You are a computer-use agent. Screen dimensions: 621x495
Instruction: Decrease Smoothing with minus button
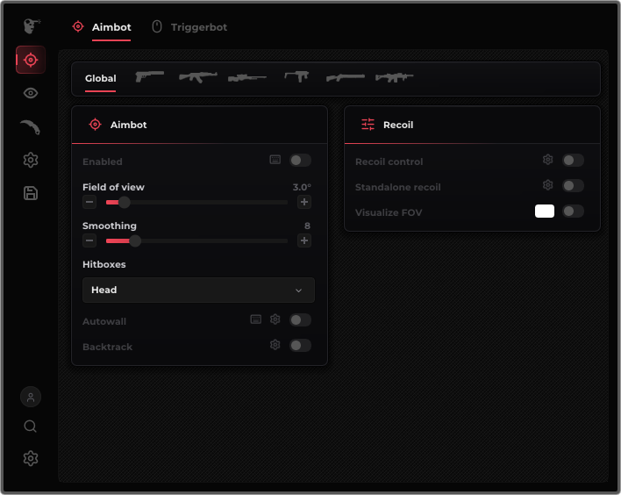coord(89,240)
